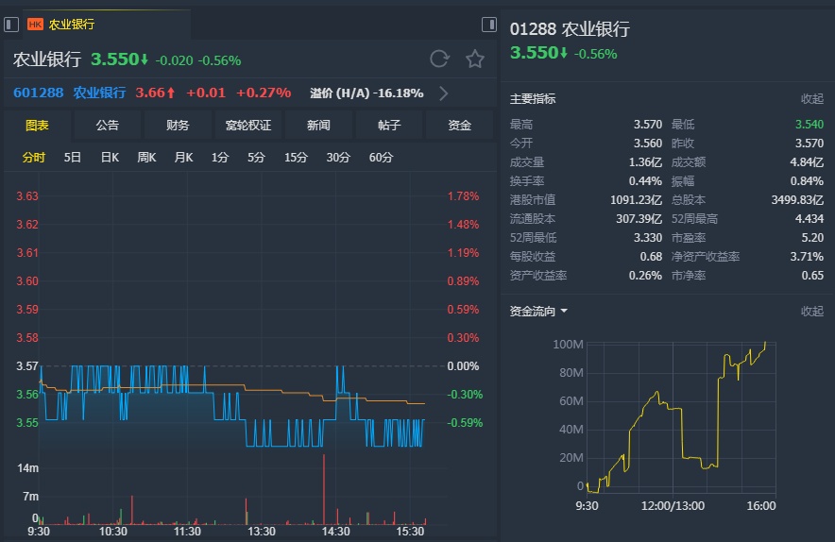Click the 振幅 value 0.84%
Screen dimensions: 835x542
[807, 181]
